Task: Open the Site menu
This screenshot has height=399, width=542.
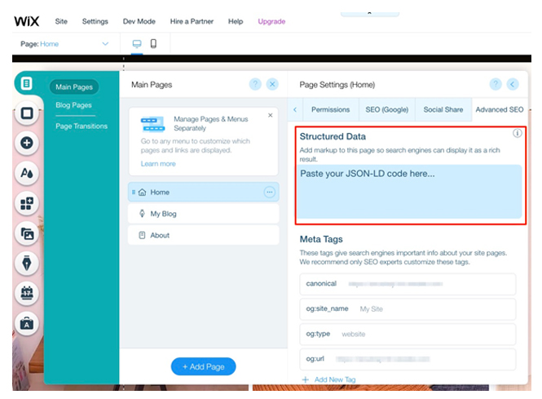Action: pos(61,21)
